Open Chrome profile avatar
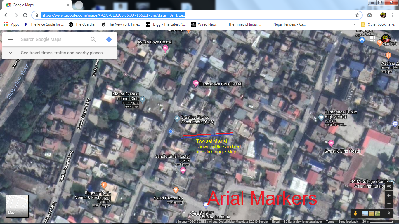399x224 pixels. (x=383, y=15)
